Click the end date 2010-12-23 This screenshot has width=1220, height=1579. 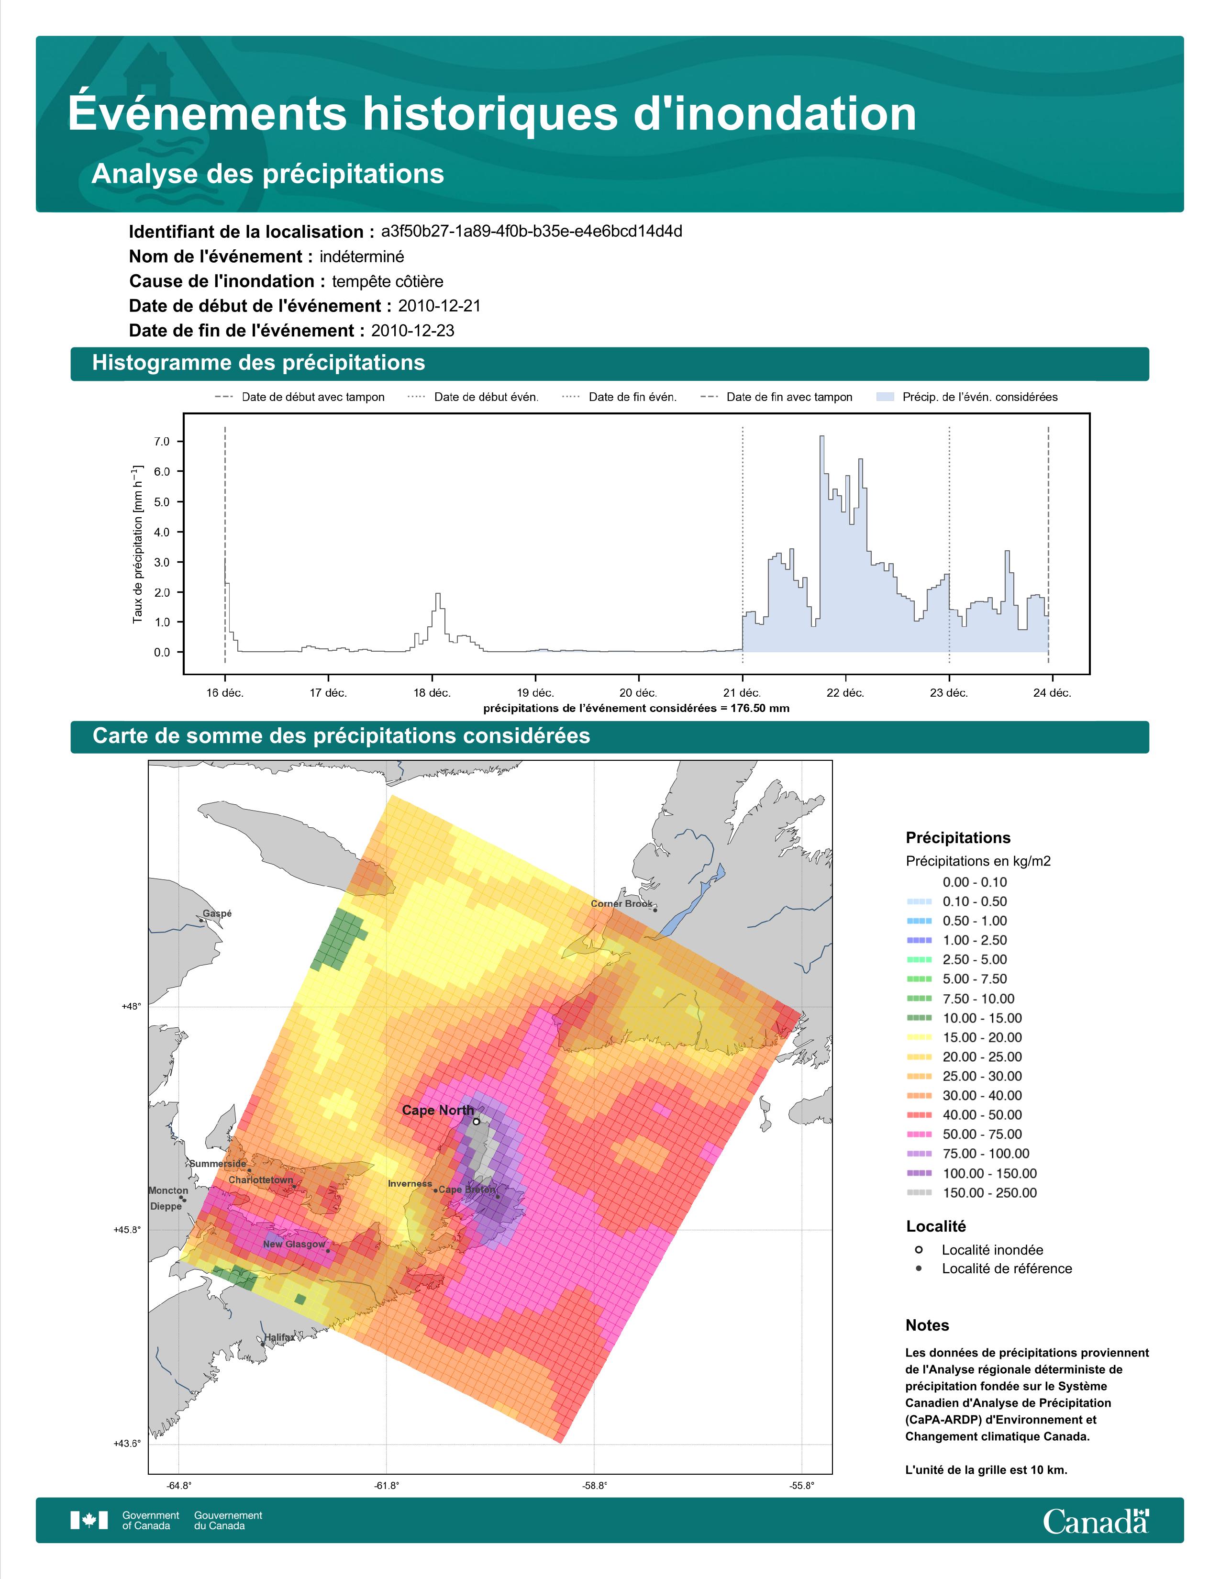(x=413, y=331)
